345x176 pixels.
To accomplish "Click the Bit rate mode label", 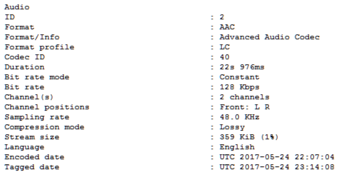I will click(x=37, y=77).
